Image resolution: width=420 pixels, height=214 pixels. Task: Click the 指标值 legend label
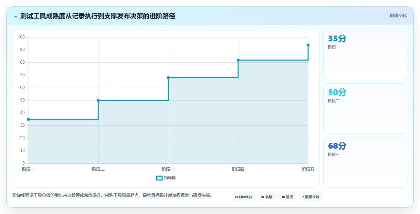pos(170,178)
